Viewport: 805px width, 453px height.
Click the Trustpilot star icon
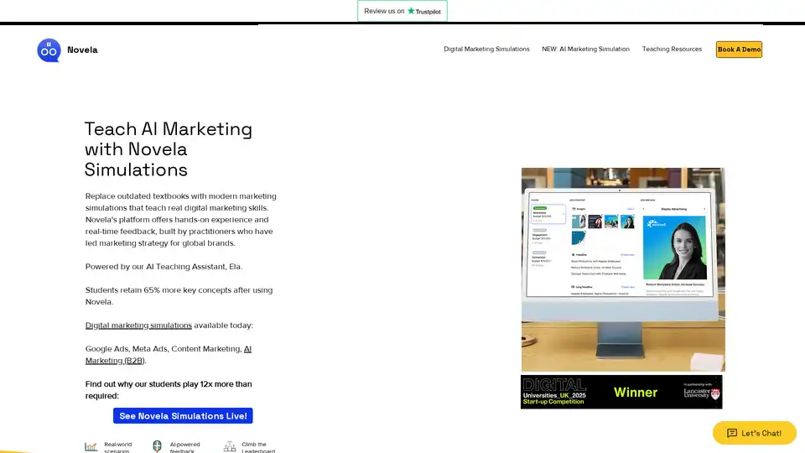[x=411, y=11]
